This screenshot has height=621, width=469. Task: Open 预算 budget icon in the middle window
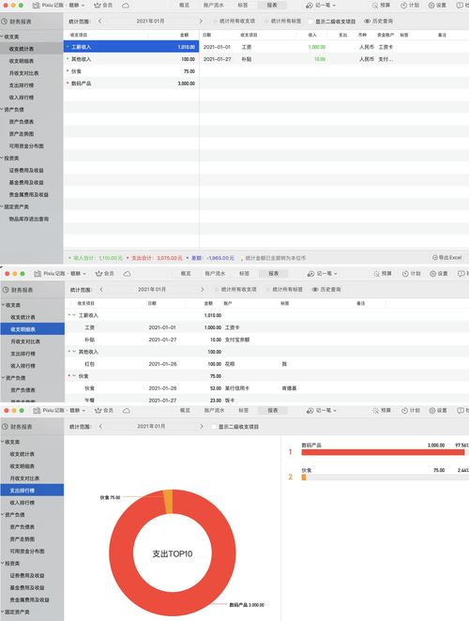coord(377,274)
